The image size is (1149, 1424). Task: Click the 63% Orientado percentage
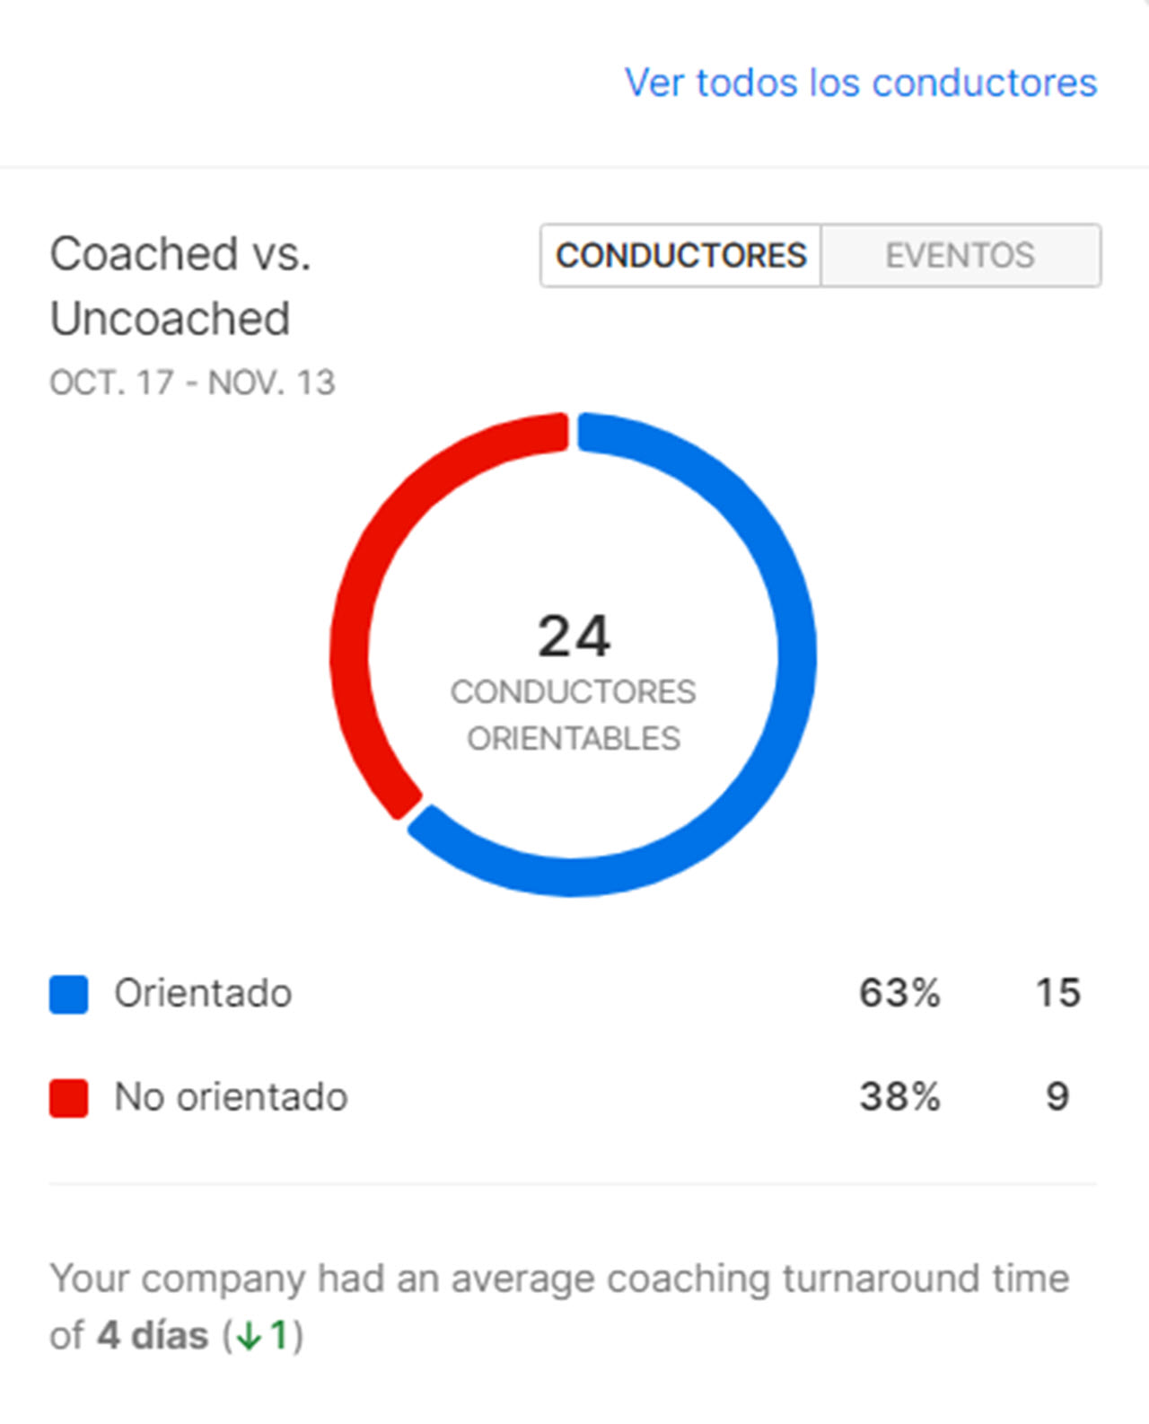pos(899,993)
